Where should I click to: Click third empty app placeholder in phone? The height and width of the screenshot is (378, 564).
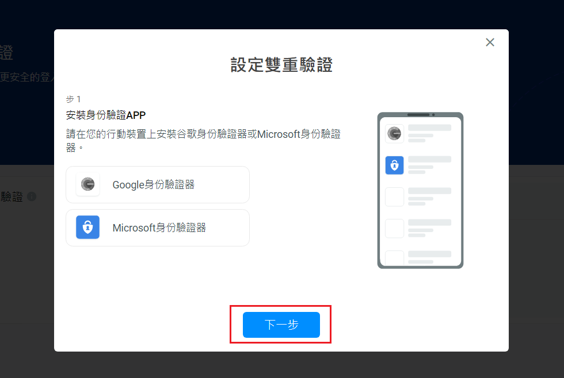(x=395, y=196)
